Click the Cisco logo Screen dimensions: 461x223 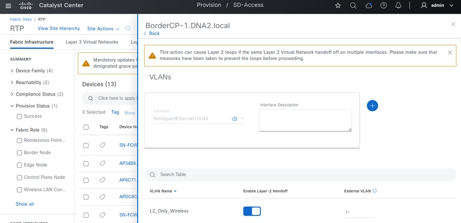25,5
